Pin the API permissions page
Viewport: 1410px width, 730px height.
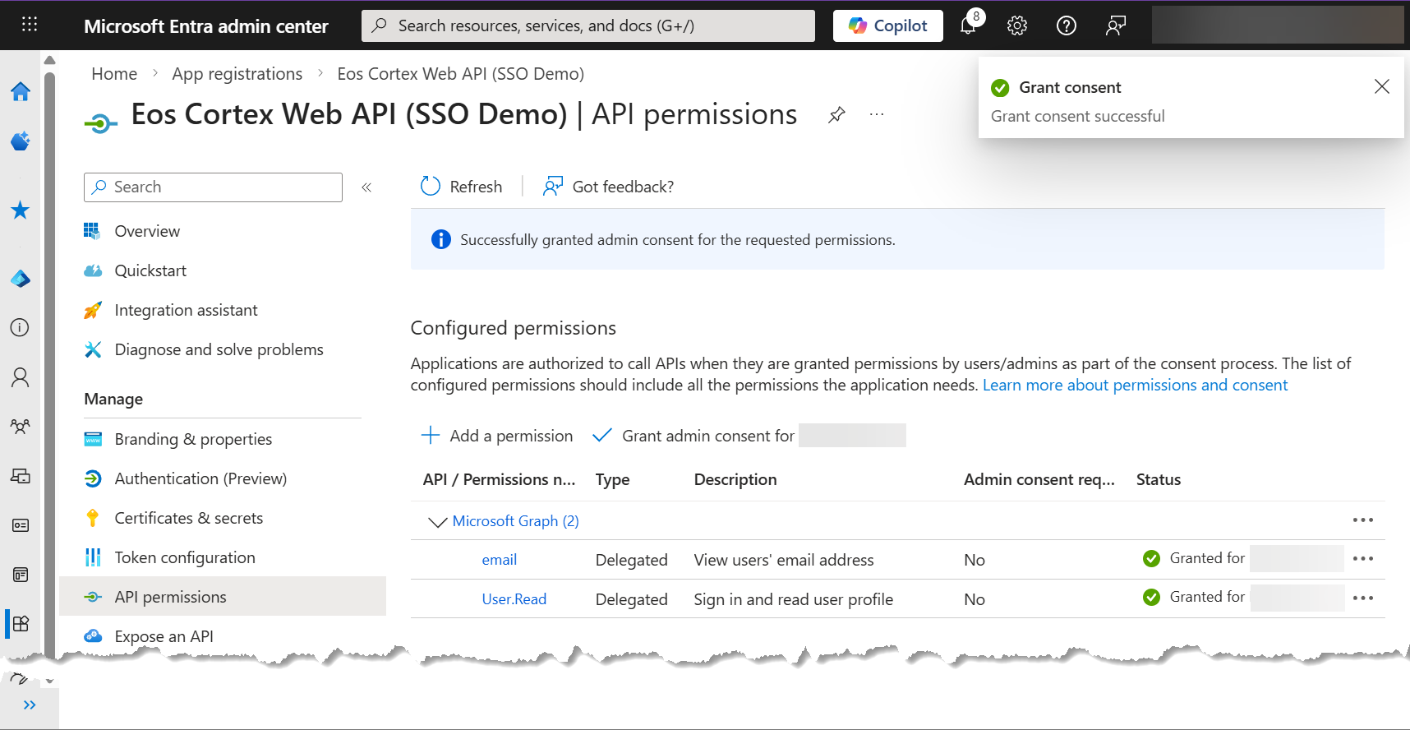point(836,114)
